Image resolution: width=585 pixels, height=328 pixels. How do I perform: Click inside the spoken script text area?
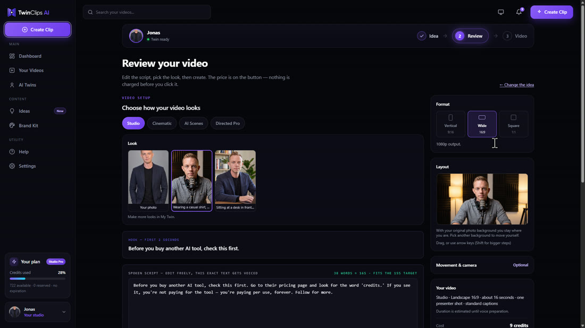273,304
